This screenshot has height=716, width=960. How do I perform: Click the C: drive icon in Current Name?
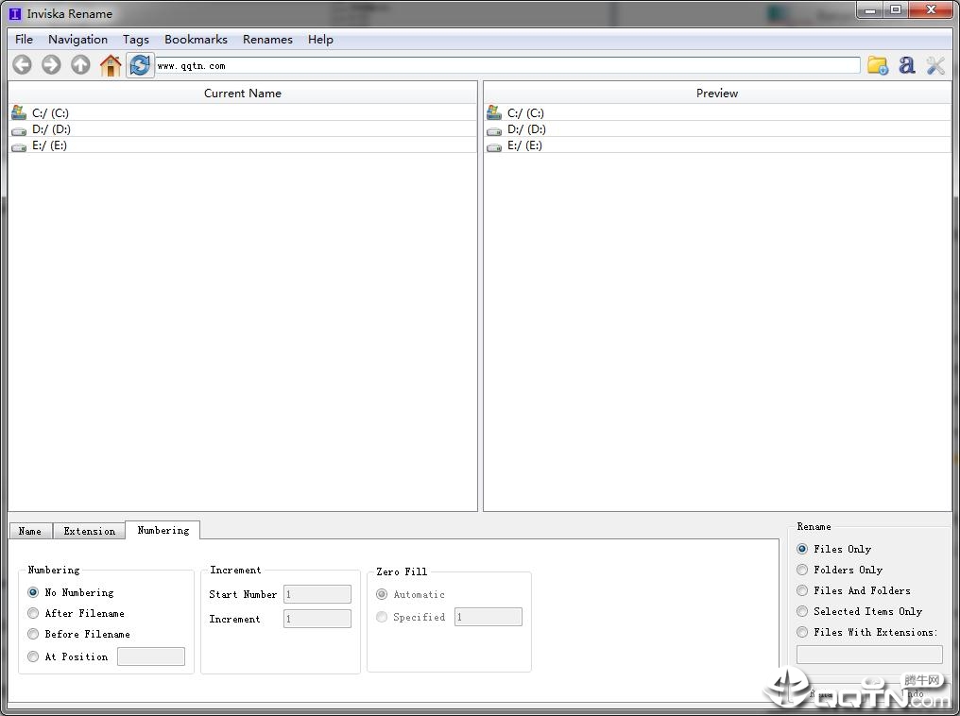tap(19, 112)
